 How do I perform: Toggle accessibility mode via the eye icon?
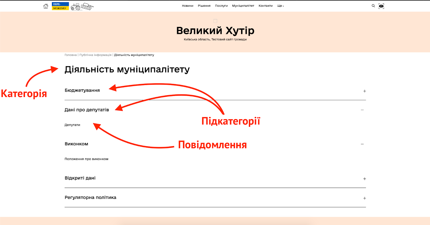[x=381, y=6]
